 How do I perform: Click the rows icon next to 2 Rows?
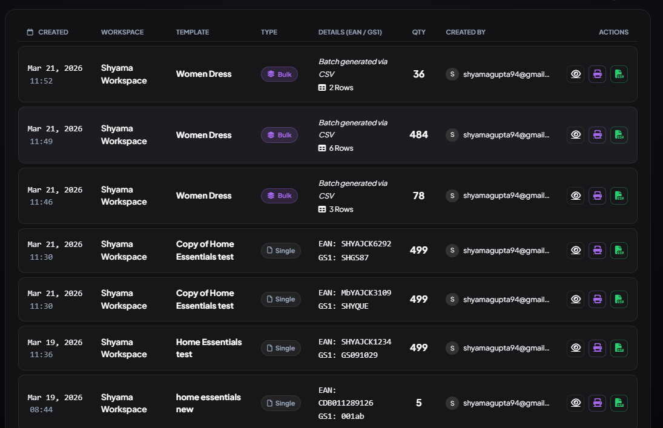[322, 88]
